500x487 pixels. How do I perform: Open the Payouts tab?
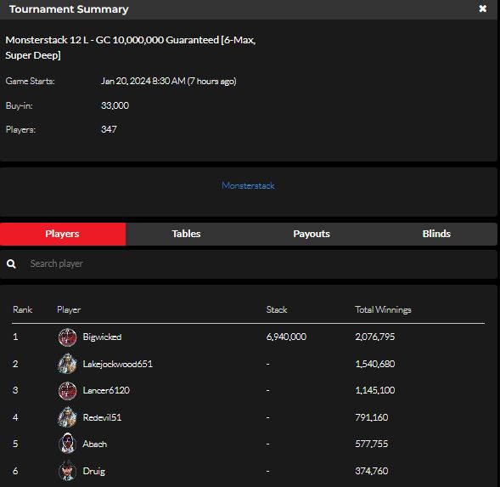coord(312,234)
